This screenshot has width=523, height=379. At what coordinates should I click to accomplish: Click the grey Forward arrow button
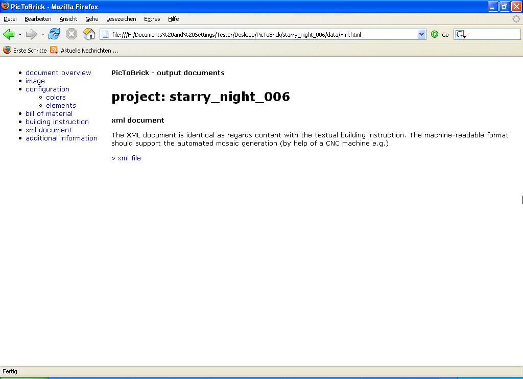click(x=31, y=34)
